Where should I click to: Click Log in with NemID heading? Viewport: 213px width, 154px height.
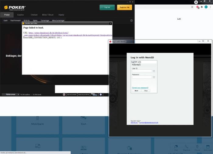(x=142, y=58)
